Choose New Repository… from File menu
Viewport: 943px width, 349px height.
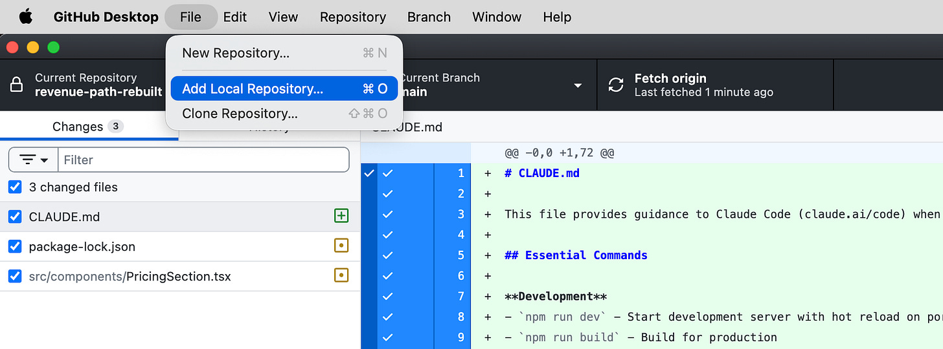pyautogui.click(x=284, y=53)
